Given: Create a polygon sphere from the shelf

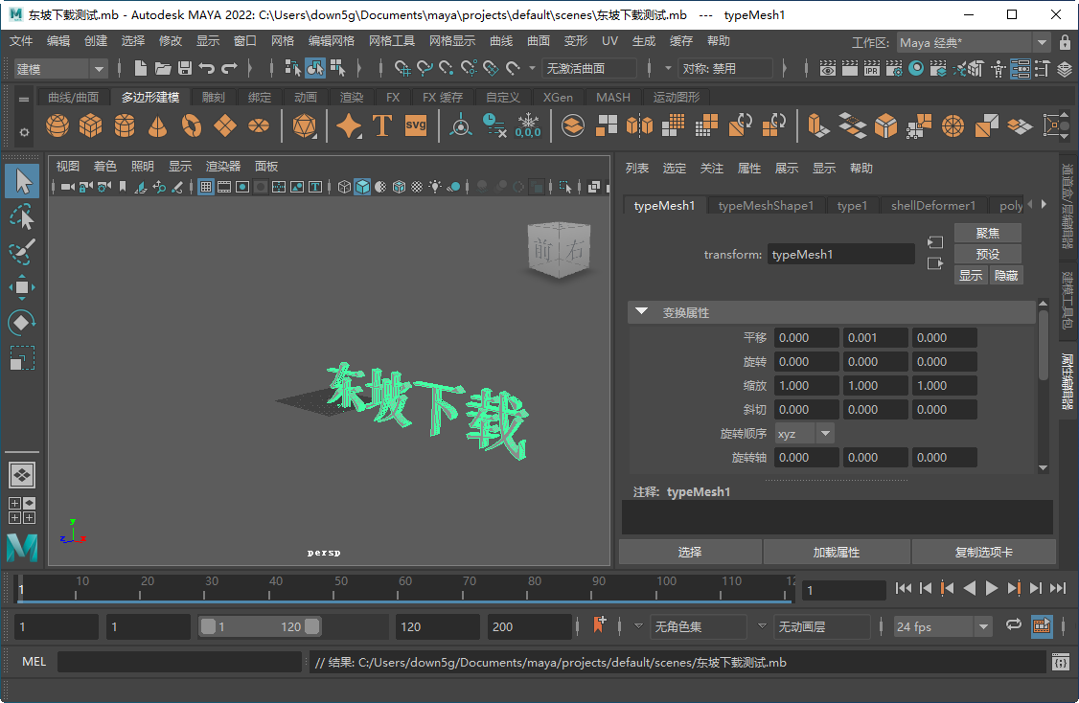Looking at the screenshot, I should 57,125.
